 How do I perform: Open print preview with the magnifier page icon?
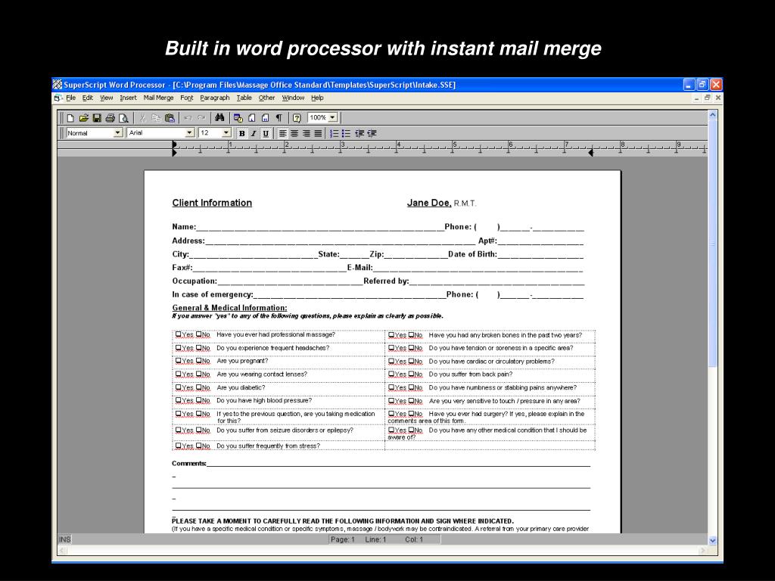click(x=123, y=118)
